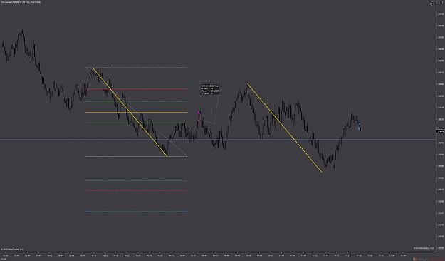
Task: Select green dashed line above magenta dashed line
Action: (x=137, y=180)
